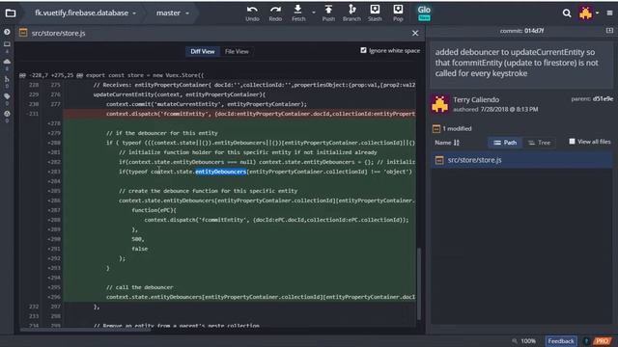The image size is (618, 347).
Task: Click the PRO badge
Action: coord(602,341)
